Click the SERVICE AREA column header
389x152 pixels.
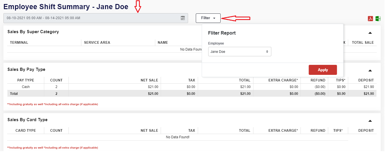[x=97, y=43]
